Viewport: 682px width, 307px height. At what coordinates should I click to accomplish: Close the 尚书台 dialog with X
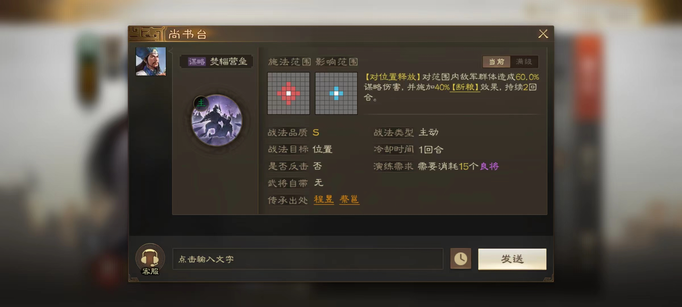(x=543, y=34)
